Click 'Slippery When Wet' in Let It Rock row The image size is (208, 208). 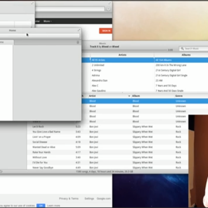tap(142, 126)
